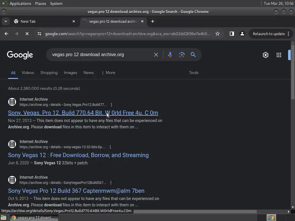The width and height of the screenshot is (295, 221).
Task: Click Chrome icon in bottom-right panel
Action: 271,218
